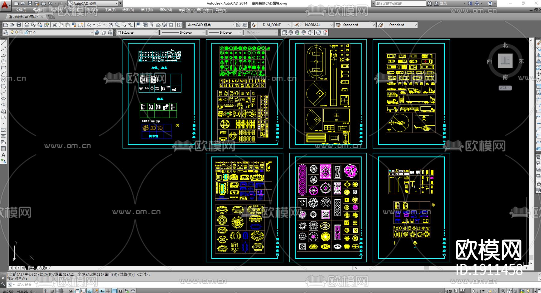Viewport: 541px width, 293px height.
Task: Click the Cut scissors icon in toolbar
Action: (x=54, y=25)
